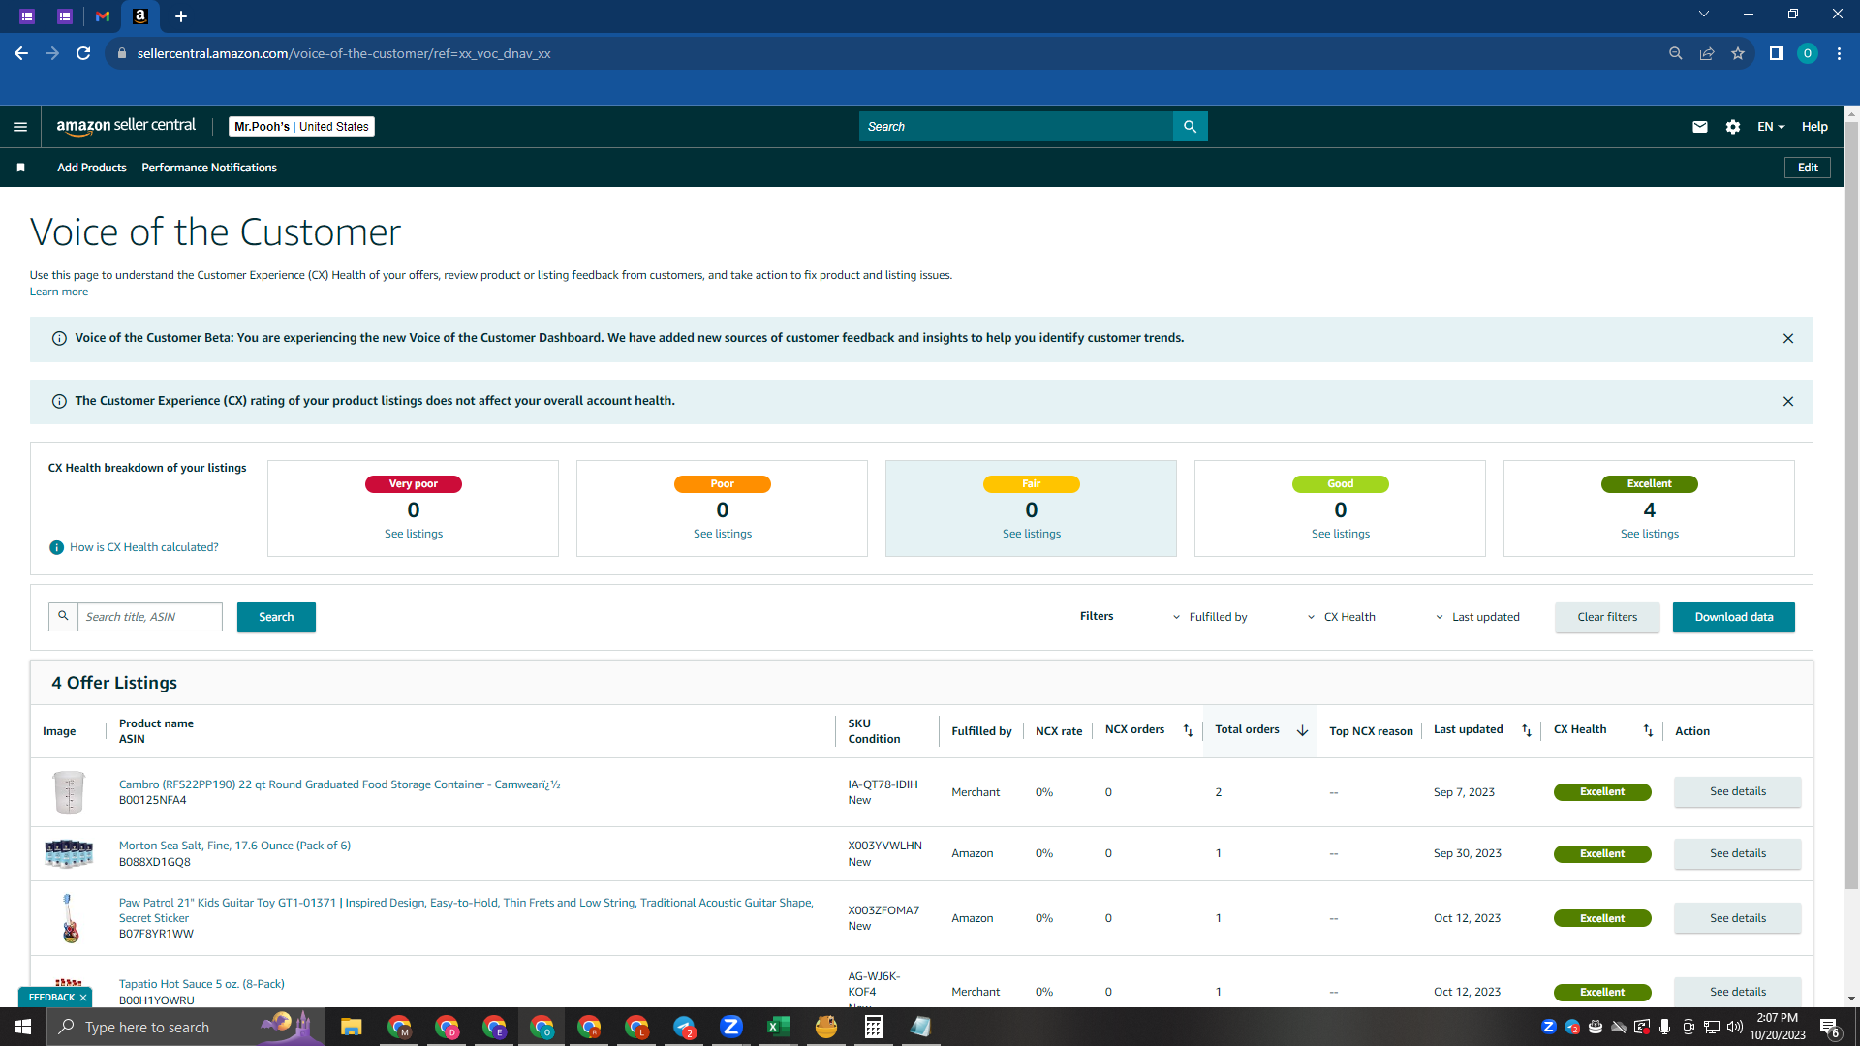Open Chrome three-dot menu
The image size is (1860, 1046).
pyautogui.click(x=1839, y=53)
